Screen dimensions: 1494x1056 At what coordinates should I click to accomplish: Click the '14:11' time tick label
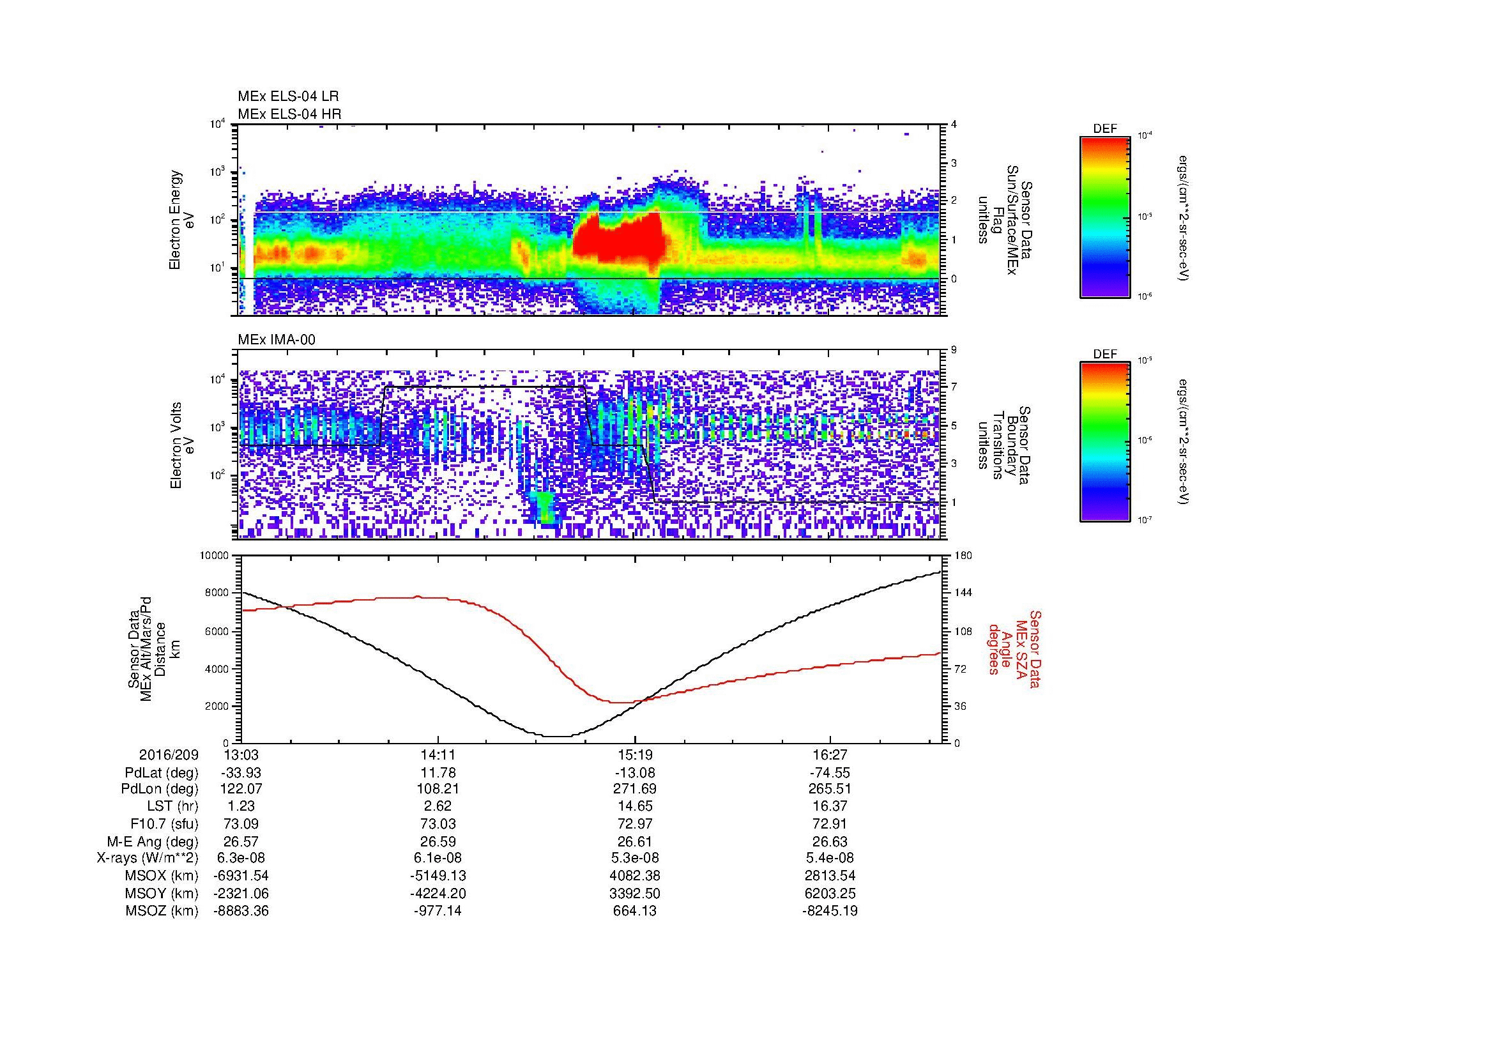(x=438, y=754)
